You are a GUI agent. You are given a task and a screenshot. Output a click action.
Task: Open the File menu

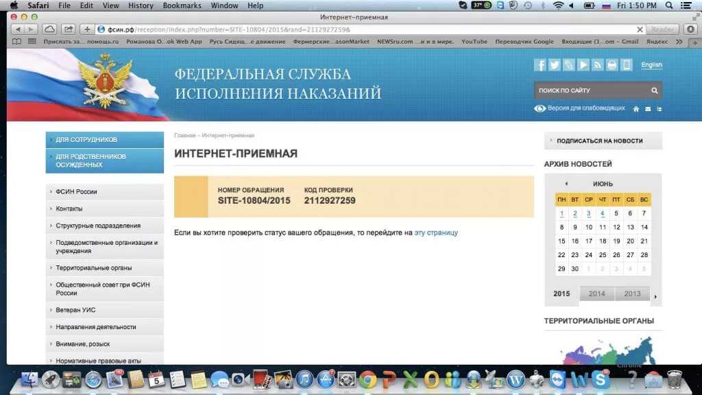64,5
